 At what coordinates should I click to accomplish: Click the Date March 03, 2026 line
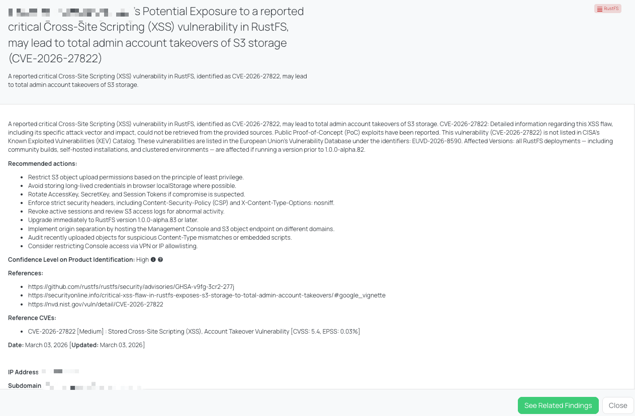coord(76,345)
